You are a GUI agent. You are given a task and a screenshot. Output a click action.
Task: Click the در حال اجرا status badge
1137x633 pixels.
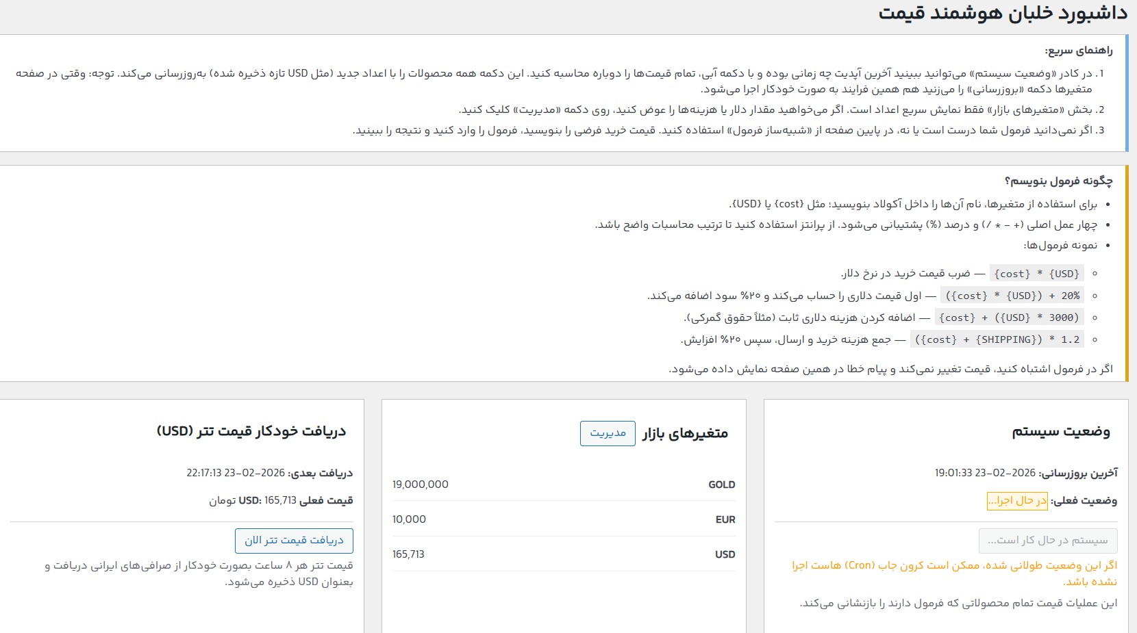(1017, 501)
